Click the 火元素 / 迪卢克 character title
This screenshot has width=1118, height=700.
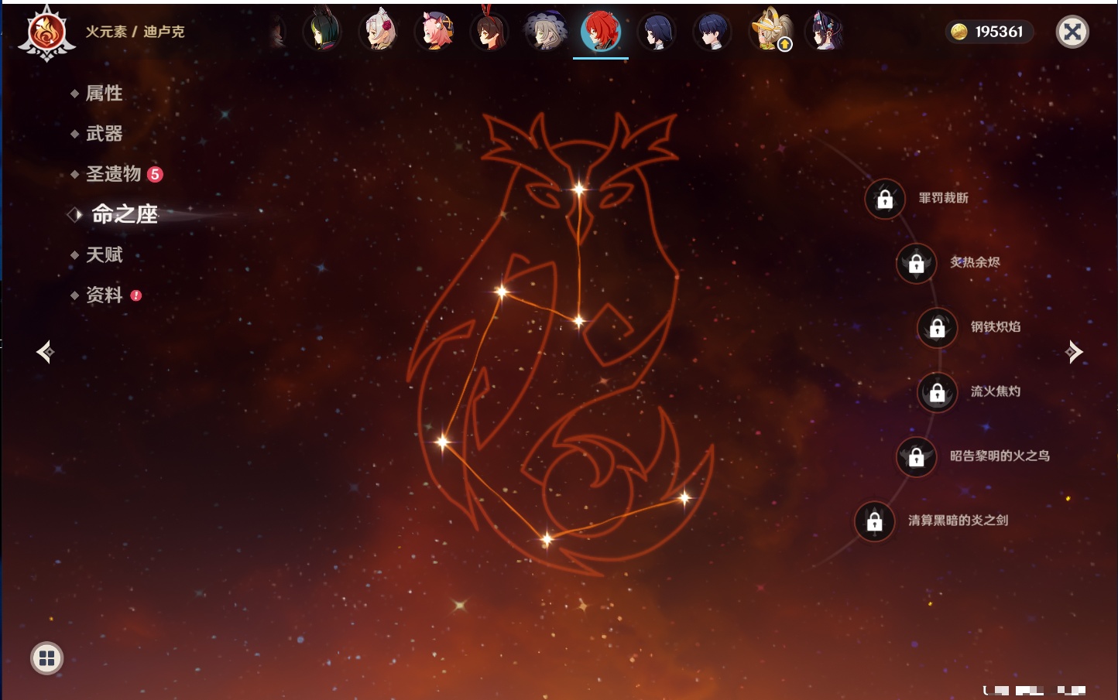135,32
